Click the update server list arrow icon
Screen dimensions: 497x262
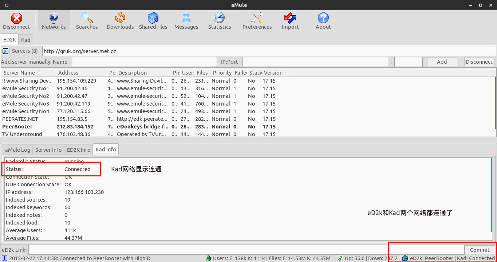(5, 51)
